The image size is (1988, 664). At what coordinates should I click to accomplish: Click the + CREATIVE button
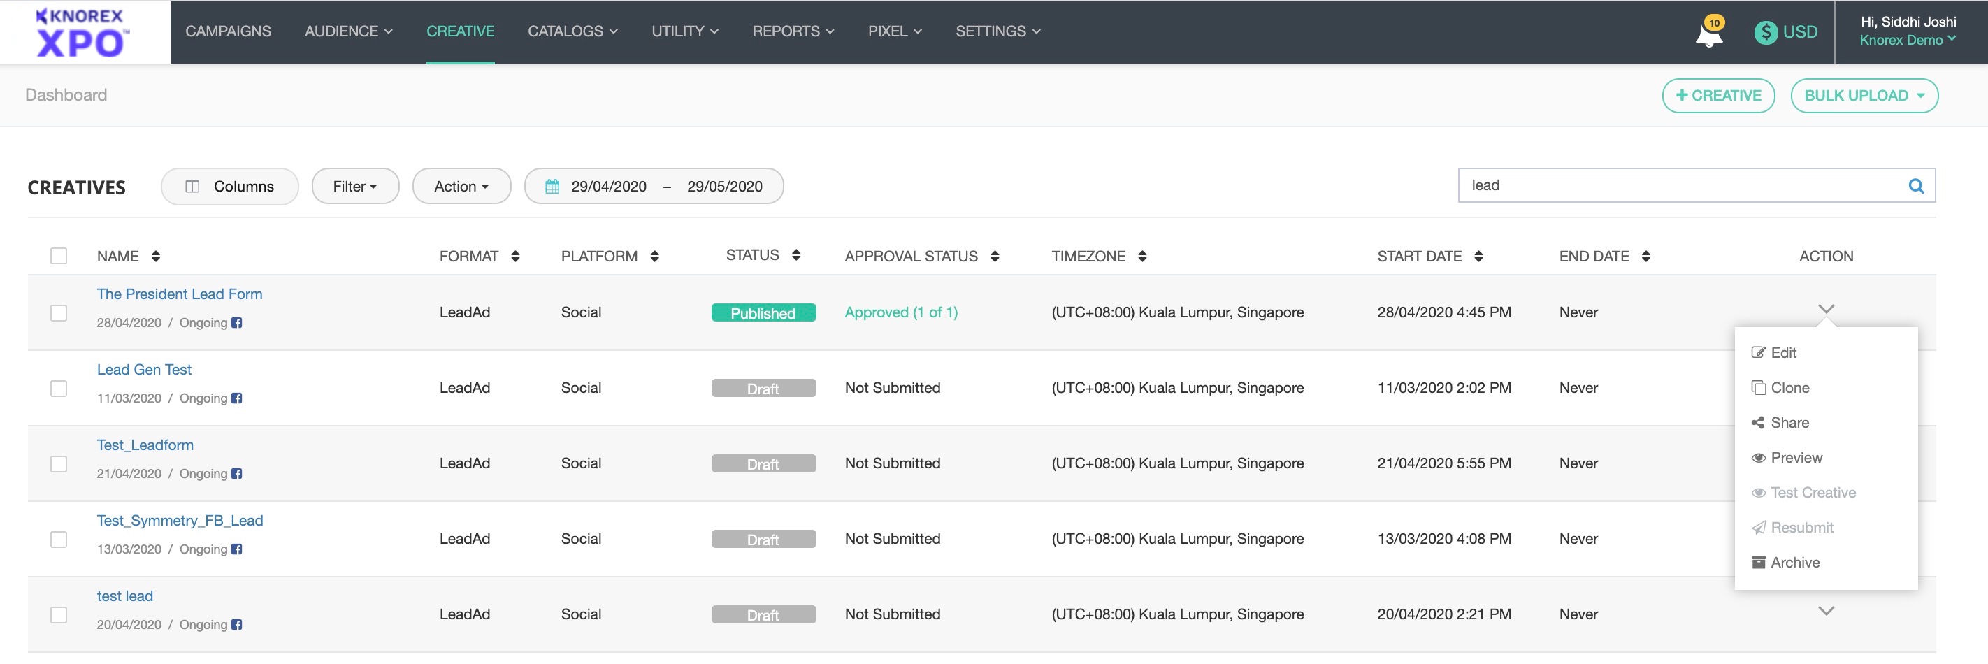click(1718, 96)
